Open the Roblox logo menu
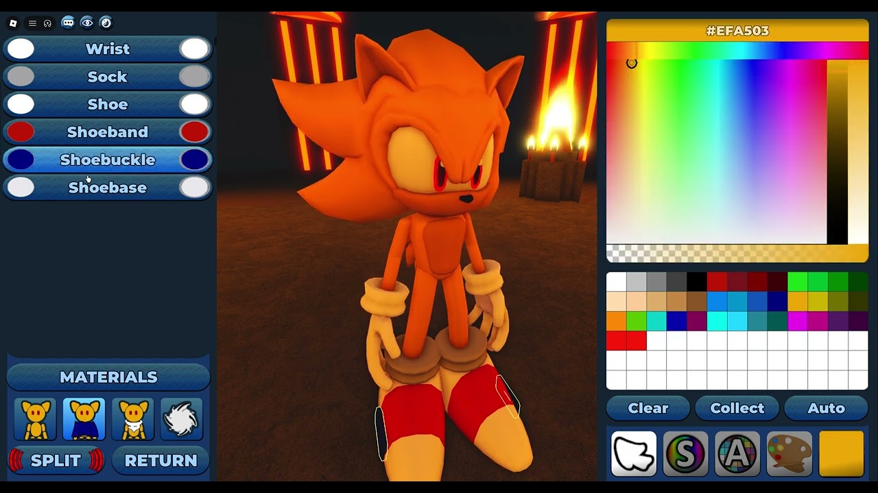 point(13,23)
